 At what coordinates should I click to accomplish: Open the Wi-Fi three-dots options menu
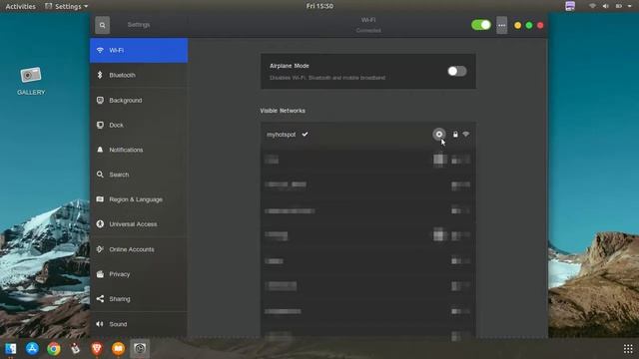pos(501,25)
